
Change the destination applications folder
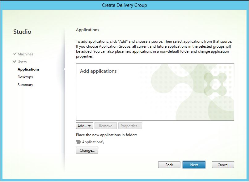(87, 150)
